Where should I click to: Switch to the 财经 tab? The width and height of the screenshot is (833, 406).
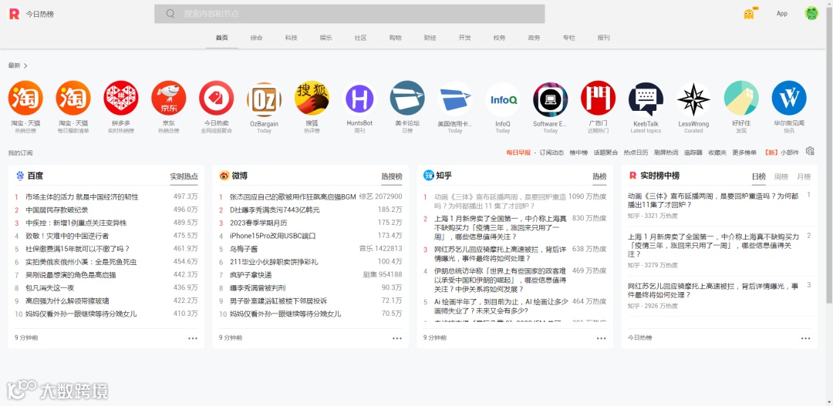pos(430,38)
